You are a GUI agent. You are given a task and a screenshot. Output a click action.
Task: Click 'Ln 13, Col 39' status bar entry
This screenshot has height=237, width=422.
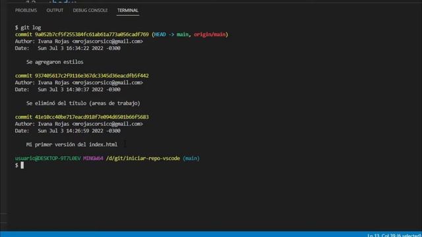coord(382,235)
